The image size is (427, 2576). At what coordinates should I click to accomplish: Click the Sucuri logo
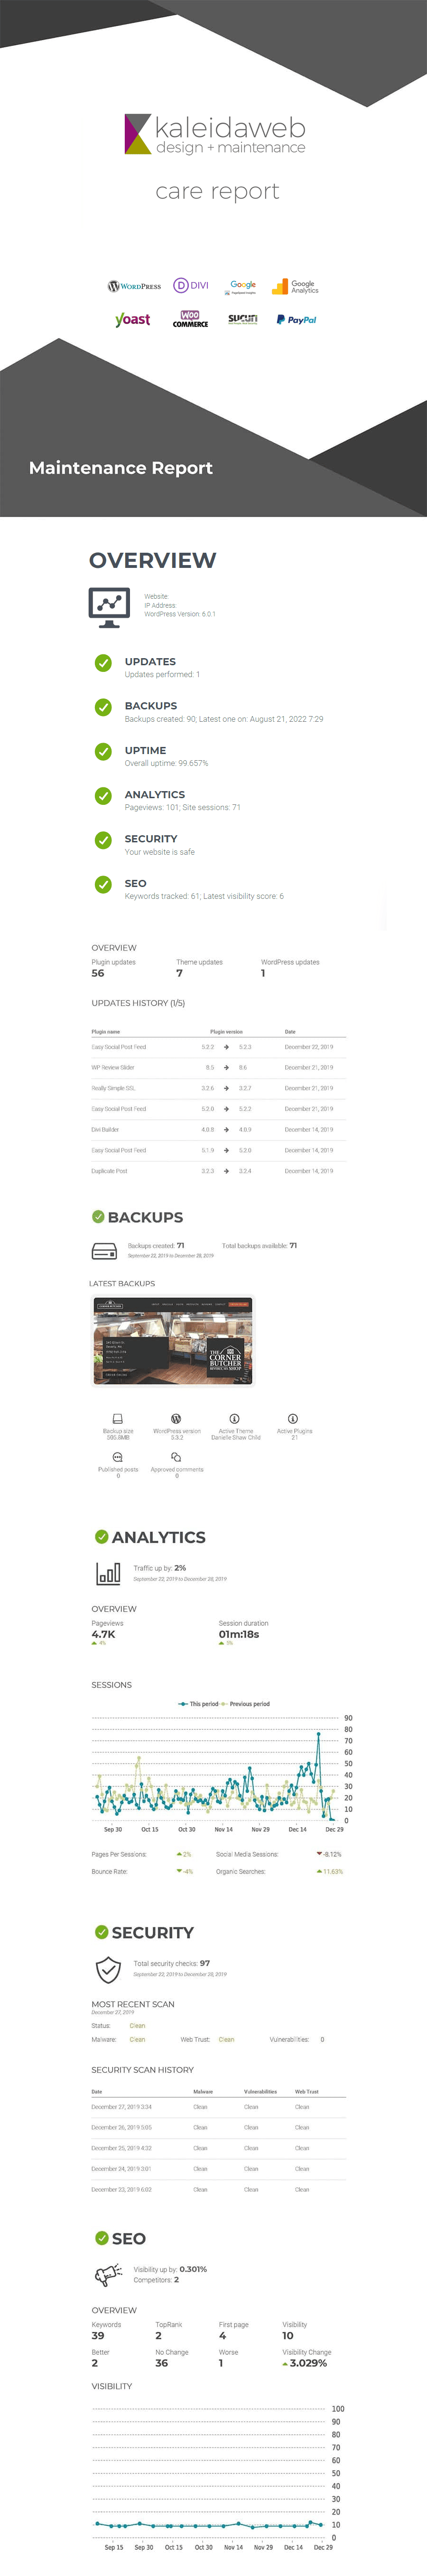[x=242, y=319]
